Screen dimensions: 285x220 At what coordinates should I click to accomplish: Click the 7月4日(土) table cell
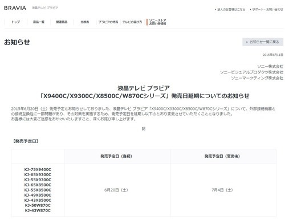point(222,190)
